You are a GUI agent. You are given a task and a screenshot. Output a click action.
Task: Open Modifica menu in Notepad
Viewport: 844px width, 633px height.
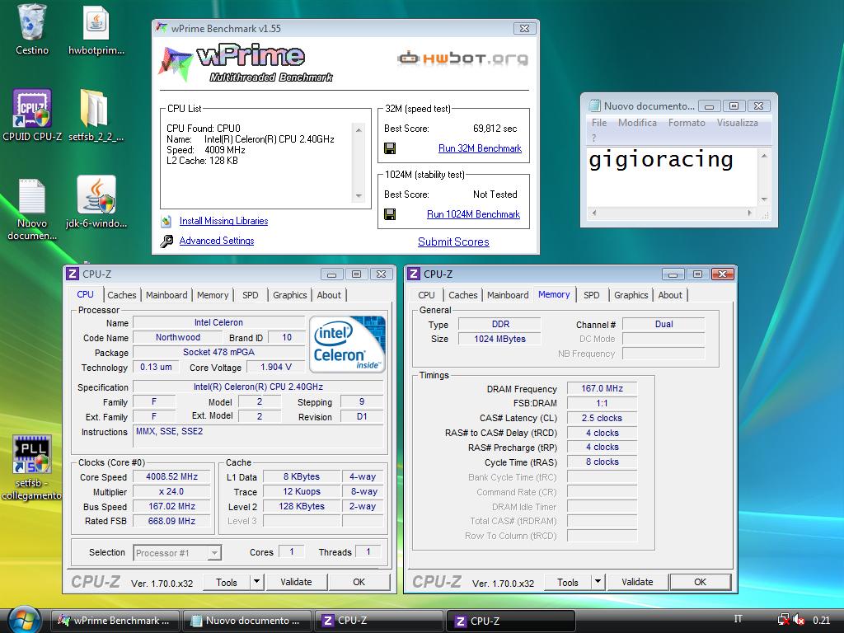[637, 123]
